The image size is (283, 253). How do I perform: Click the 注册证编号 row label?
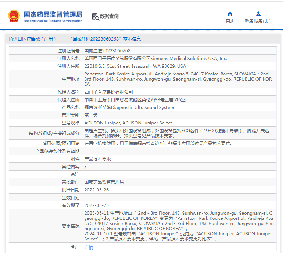68,50
